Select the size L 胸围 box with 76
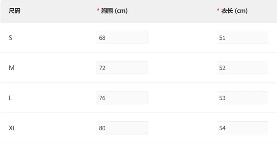The width and height of the screenshot is (277, 143). tap(122, 98)
